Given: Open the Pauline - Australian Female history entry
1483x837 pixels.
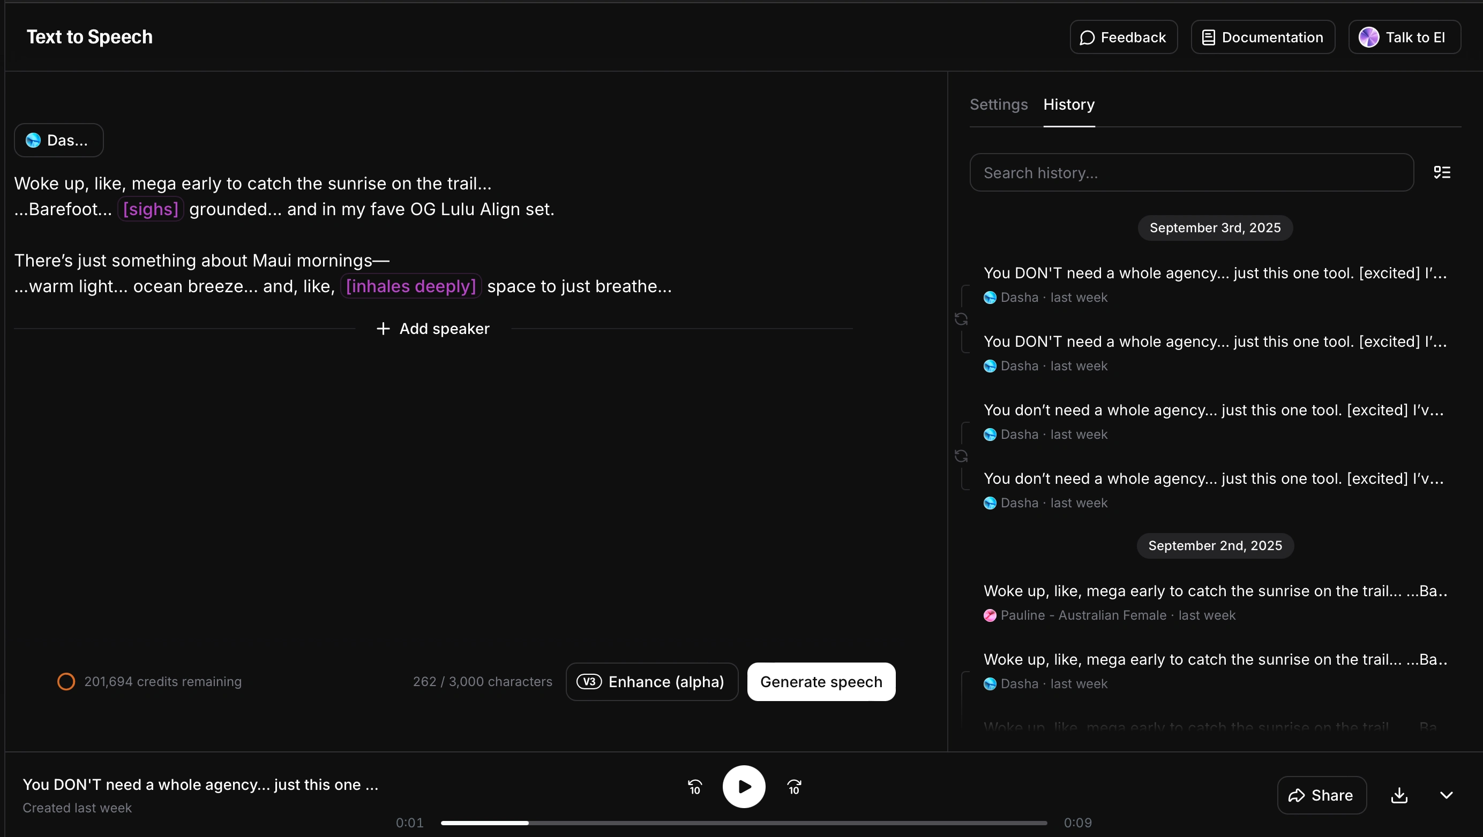Looking at the screenshot, I should pyautogui.click(x=1215, y=602).
